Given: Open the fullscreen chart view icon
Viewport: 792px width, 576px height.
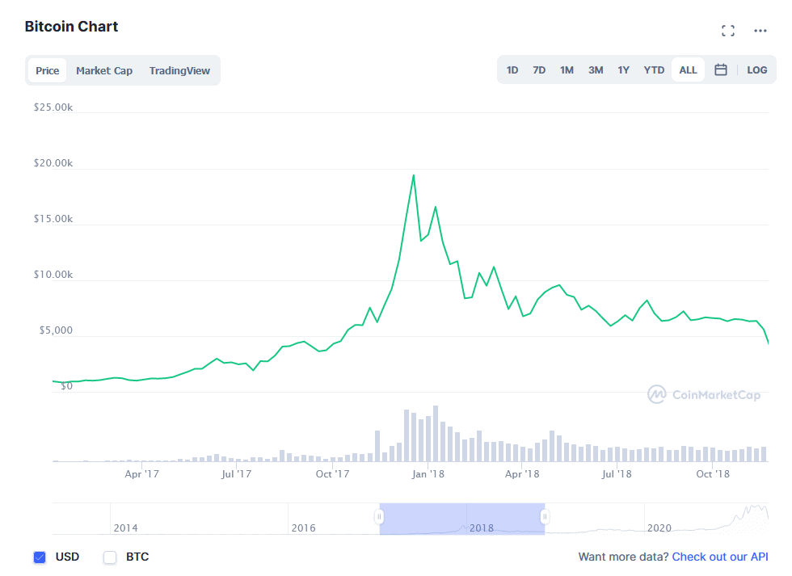Looking at the screenshot, I should [728, 31].
